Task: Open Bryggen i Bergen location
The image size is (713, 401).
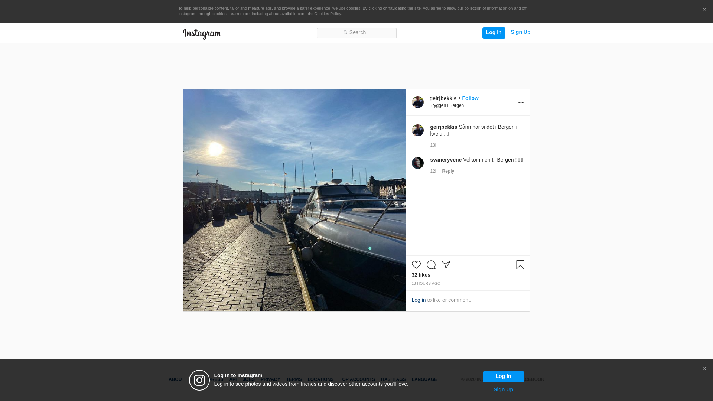Action: (x=446, y=105)
